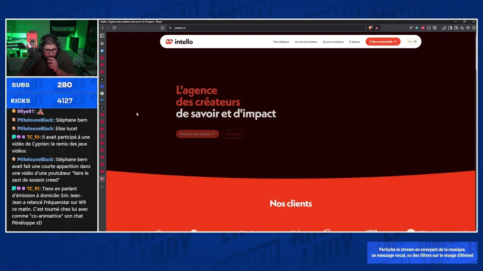Click the Nos projets button
This screenshot has width=483, height=271.
pyautogui.click(x=233, y=134)
